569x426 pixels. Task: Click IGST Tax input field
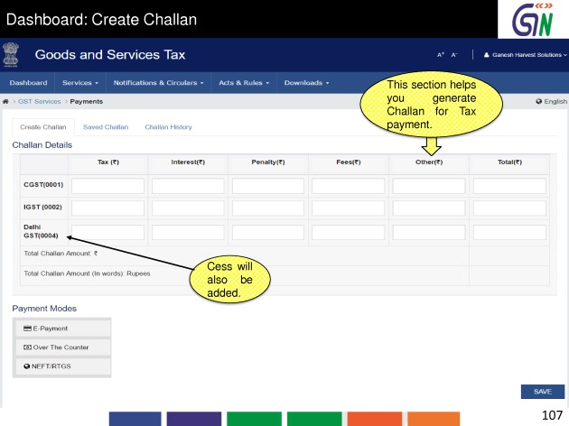(107, 208)
